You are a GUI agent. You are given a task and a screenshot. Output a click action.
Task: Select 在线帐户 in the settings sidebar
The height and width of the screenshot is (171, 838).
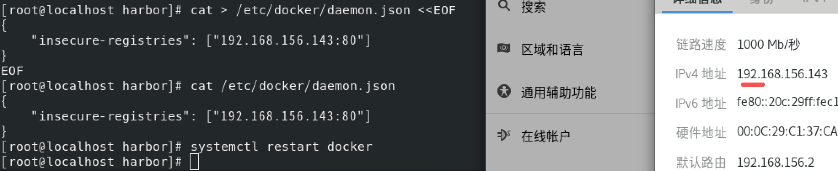[545, 136]
